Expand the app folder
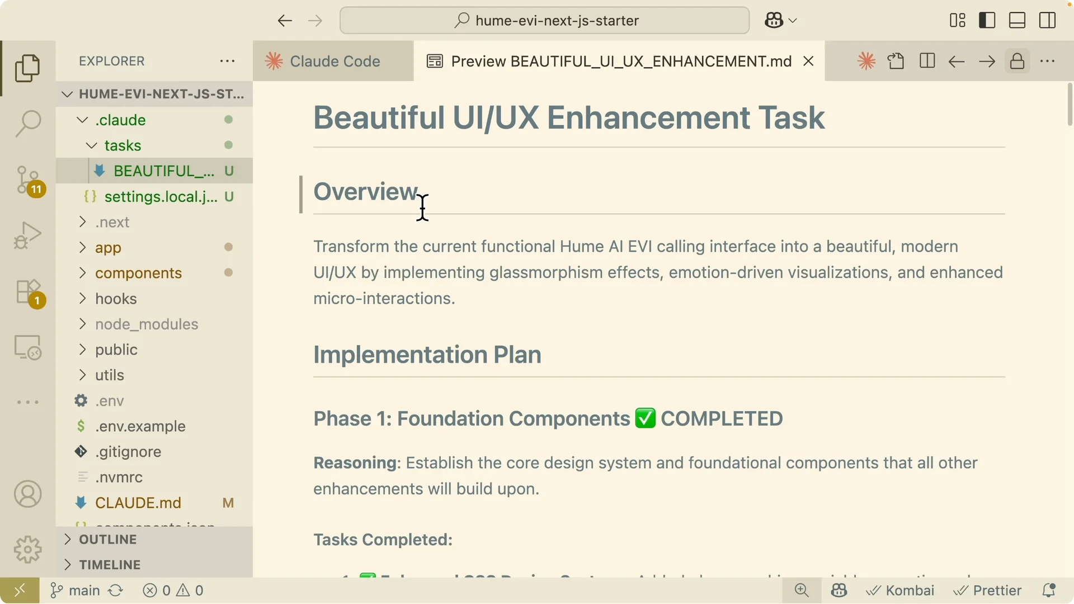This screenshot has height=604, width=1074. pos(154,247)
